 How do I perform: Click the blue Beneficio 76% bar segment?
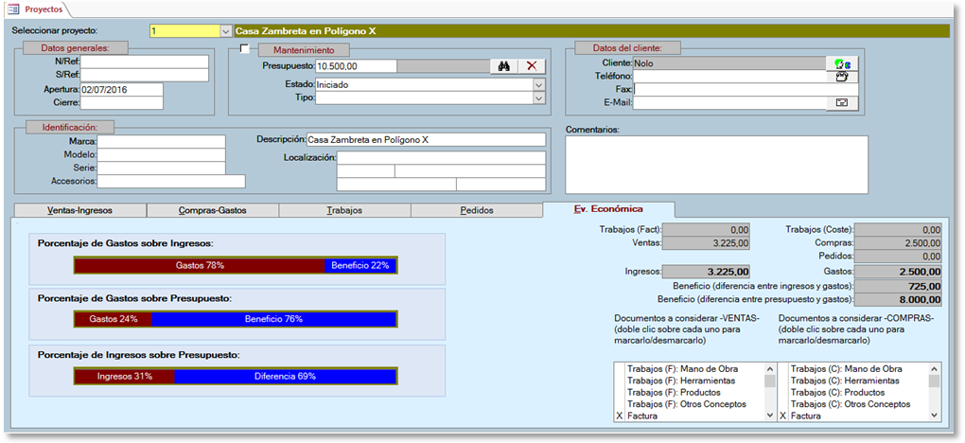[272, 319]
